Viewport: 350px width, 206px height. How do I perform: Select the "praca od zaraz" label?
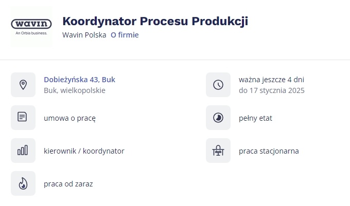pos(68,183)
